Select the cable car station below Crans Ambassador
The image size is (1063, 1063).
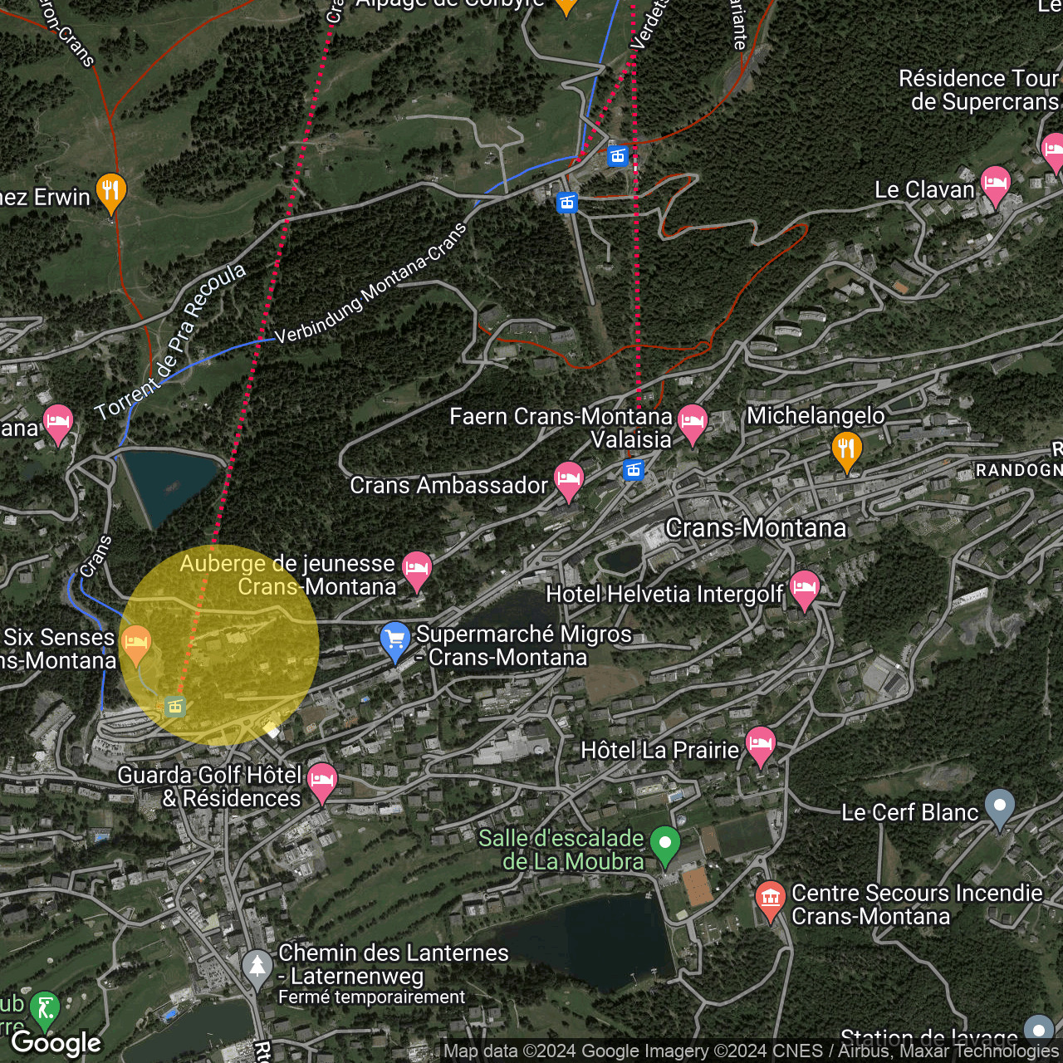634,471
